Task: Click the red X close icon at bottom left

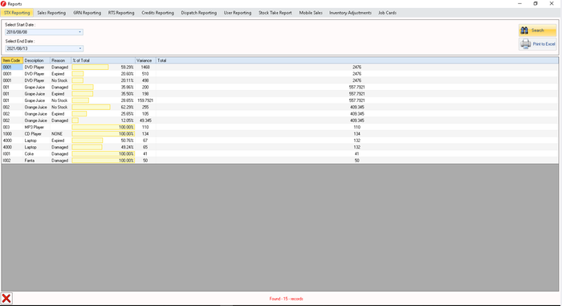Action: point(6,299)
